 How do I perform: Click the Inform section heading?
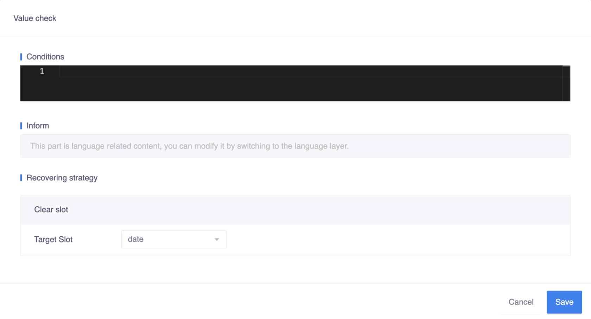pyautogui.click(x=38, y=126)
